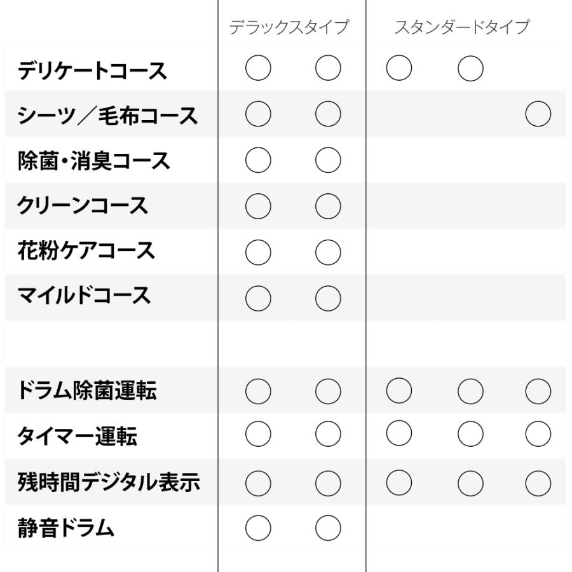Image resolution: width=572 pixels, height=572 pixels.
Task: Select the lone Standard circle in シーツ／毛布コース row
Action: [x=538, y=114]
